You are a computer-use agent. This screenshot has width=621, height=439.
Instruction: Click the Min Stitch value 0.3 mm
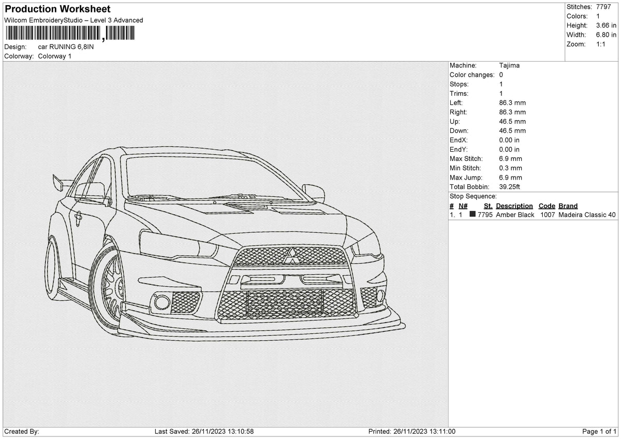(x=511, y=168)
